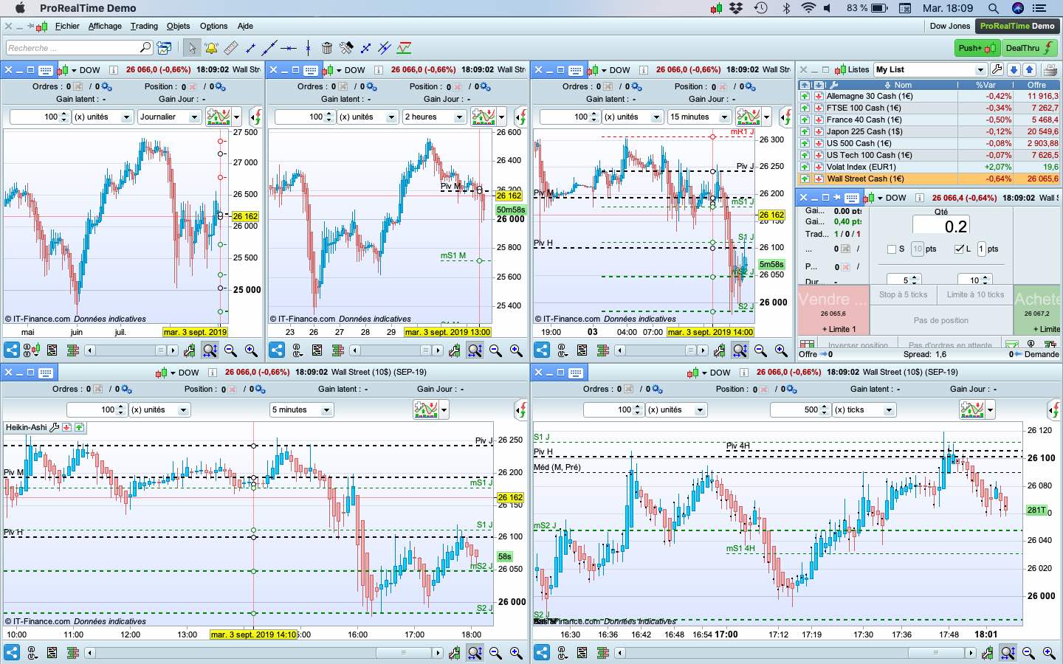The height and width of the screenshot is (664, 1063).
Task: Click the Acheter buy button
Action: (x=1038, y=311)
